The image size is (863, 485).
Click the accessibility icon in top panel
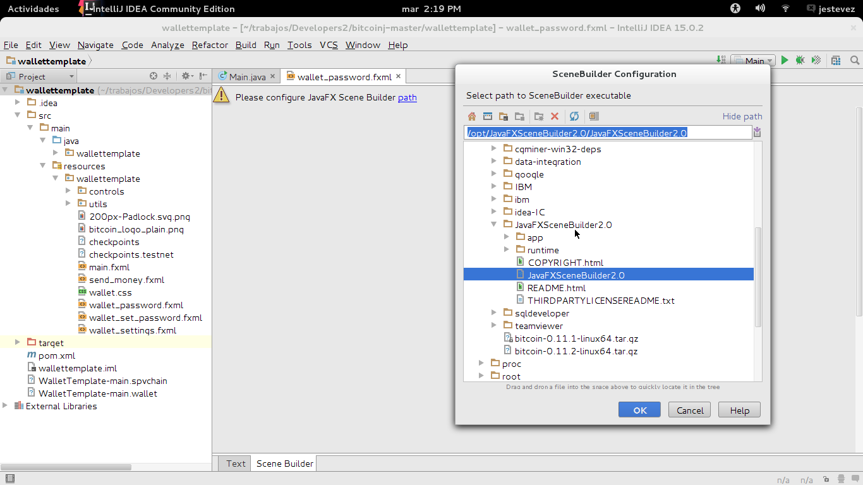(x=735, y=8)
